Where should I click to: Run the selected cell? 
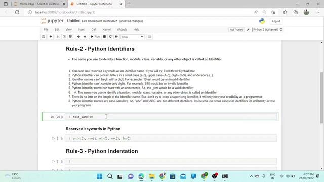coord(95,37)
